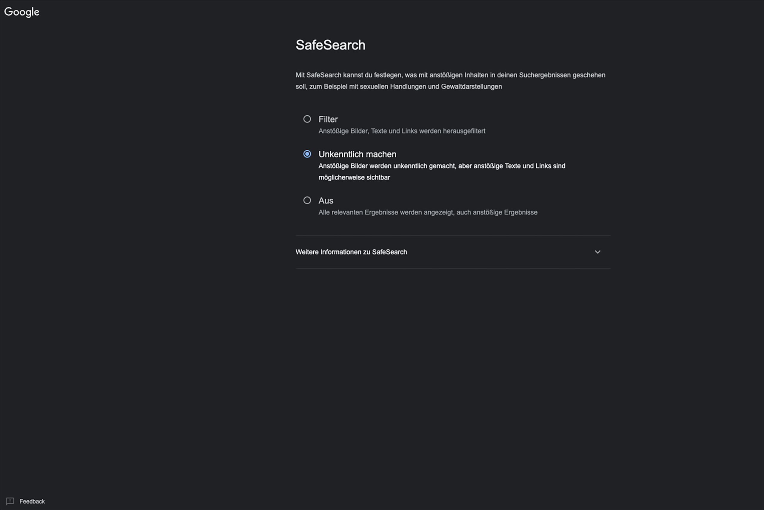The width and height of the screenshot is (764, 510).
Task: Click the "Unkenntlich machen" heading text
Action: [357, 154]
